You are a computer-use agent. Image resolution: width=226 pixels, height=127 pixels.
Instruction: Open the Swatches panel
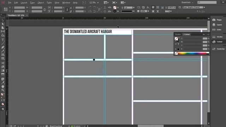[218, 49]
